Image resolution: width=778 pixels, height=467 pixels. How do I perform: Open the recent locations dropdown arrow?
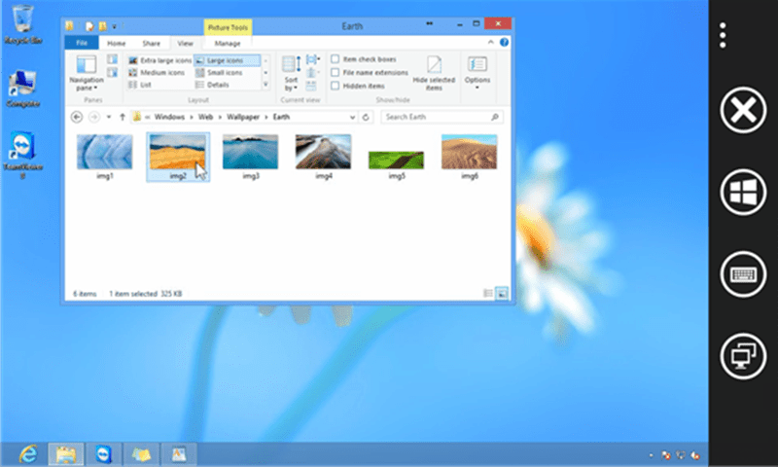click(x=109, y=117)
